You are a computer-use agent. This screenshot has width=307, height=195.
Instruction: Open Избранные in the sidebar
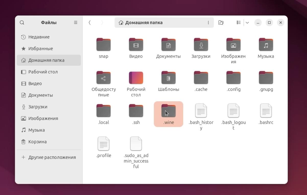[49, 48]
